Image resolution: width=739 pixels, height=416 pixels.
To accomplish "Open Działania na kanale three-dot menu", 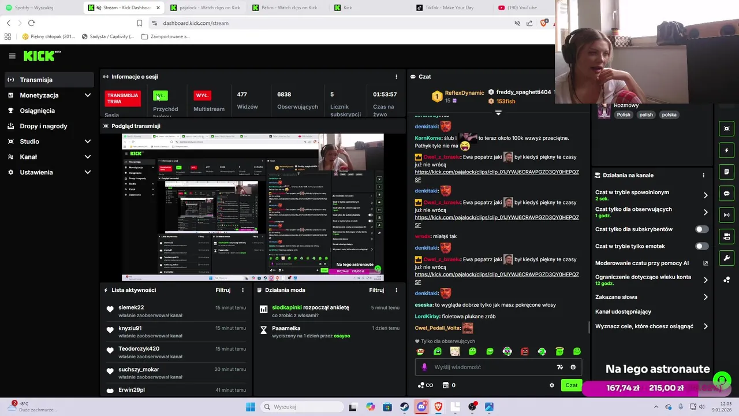I will (x=703, y=175).
